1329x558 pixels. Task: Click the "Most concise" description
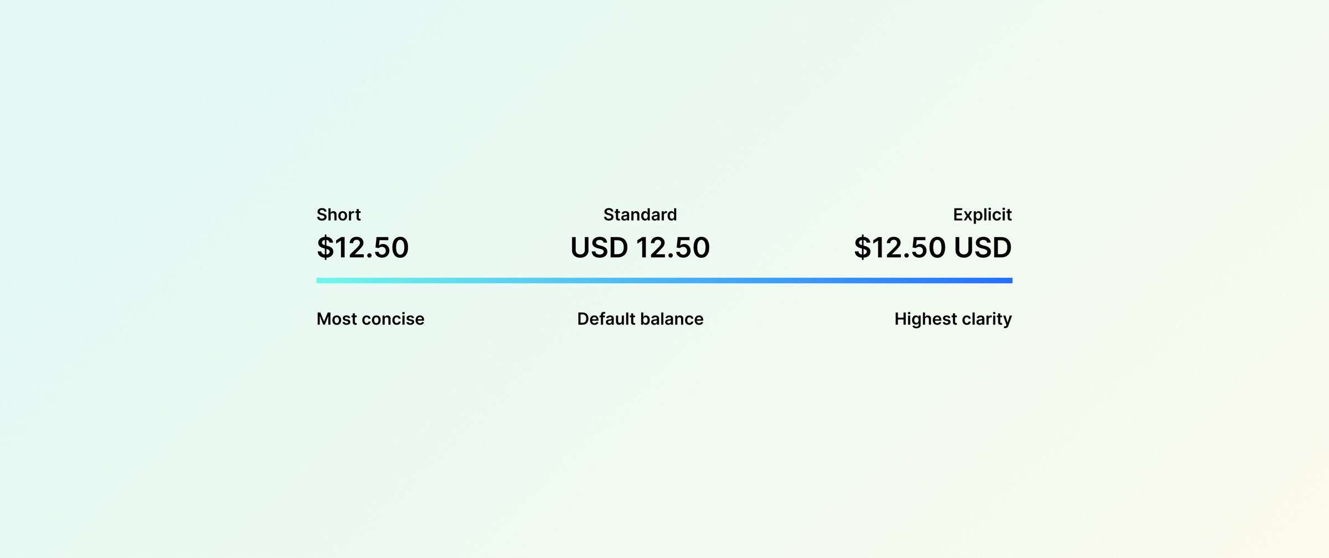point(370,319)
